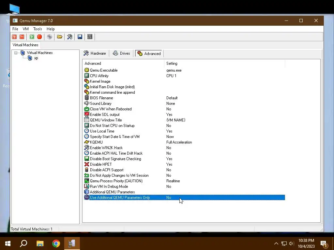Open the Help menu
334x250 pixels.
tap(51, 29)
